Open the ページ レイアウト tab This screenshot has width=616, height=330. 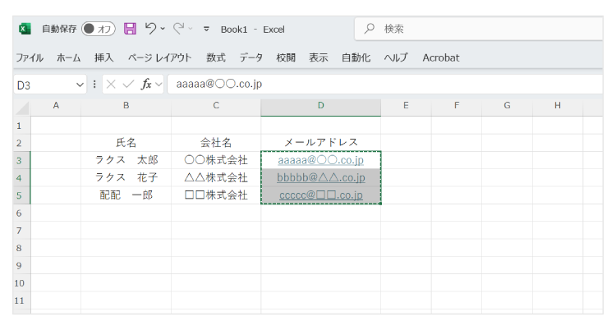tap(159, 57)
